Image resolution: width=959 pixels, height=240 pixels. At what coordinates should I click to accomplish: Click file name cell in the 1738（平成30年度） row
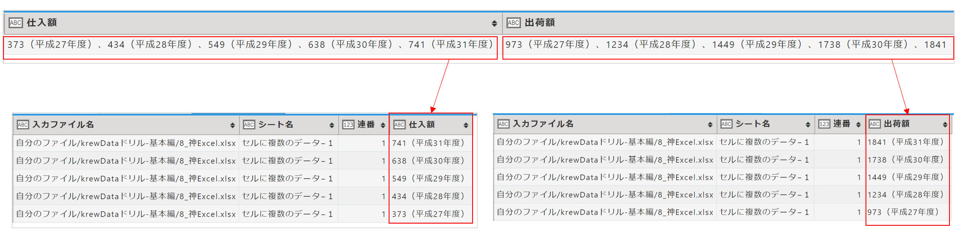coord(605,160)
